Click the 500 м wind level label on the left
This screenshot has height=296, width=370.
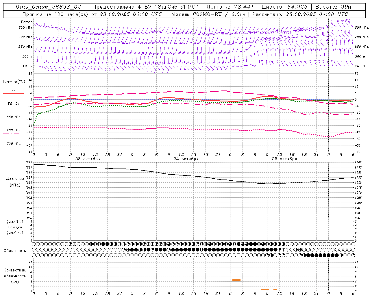(27, 56)
